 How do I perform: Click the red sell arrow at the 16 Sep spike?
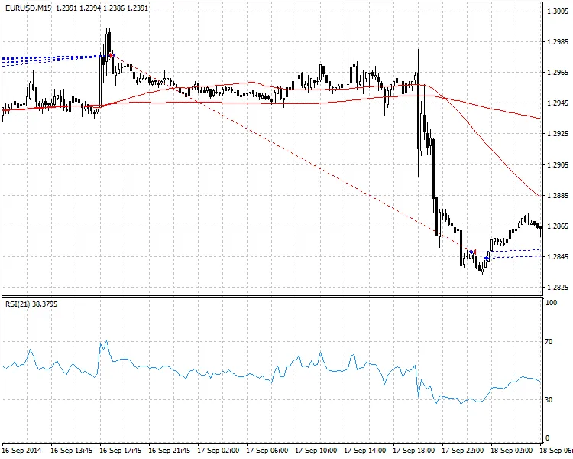tap(112, 56)
